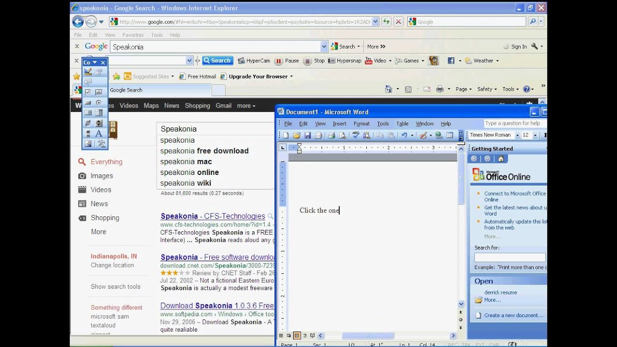Click the Home icon in Getting Started pane
The image size is (617, 347).
point(501,159)
